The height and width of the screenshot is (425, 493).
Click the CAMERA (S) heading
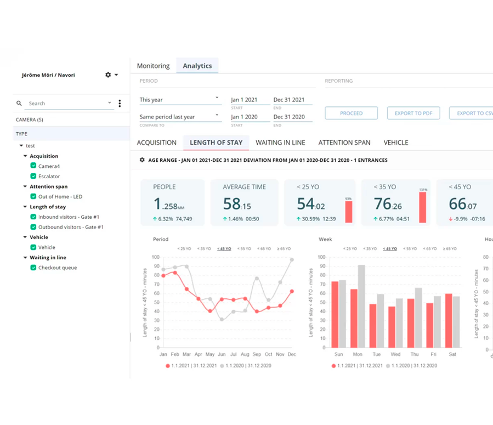coord(30,120)
